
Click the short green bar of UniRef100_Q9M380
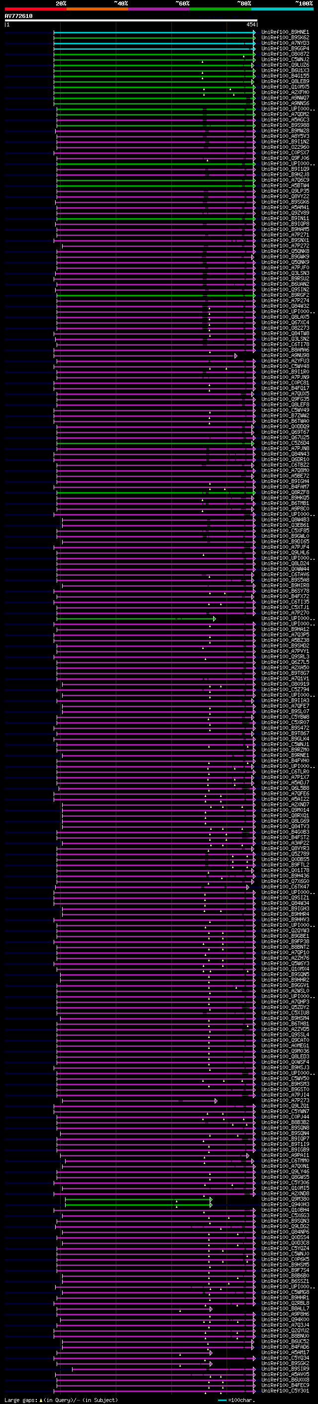pyautogui.click(x=139, y=1200)
